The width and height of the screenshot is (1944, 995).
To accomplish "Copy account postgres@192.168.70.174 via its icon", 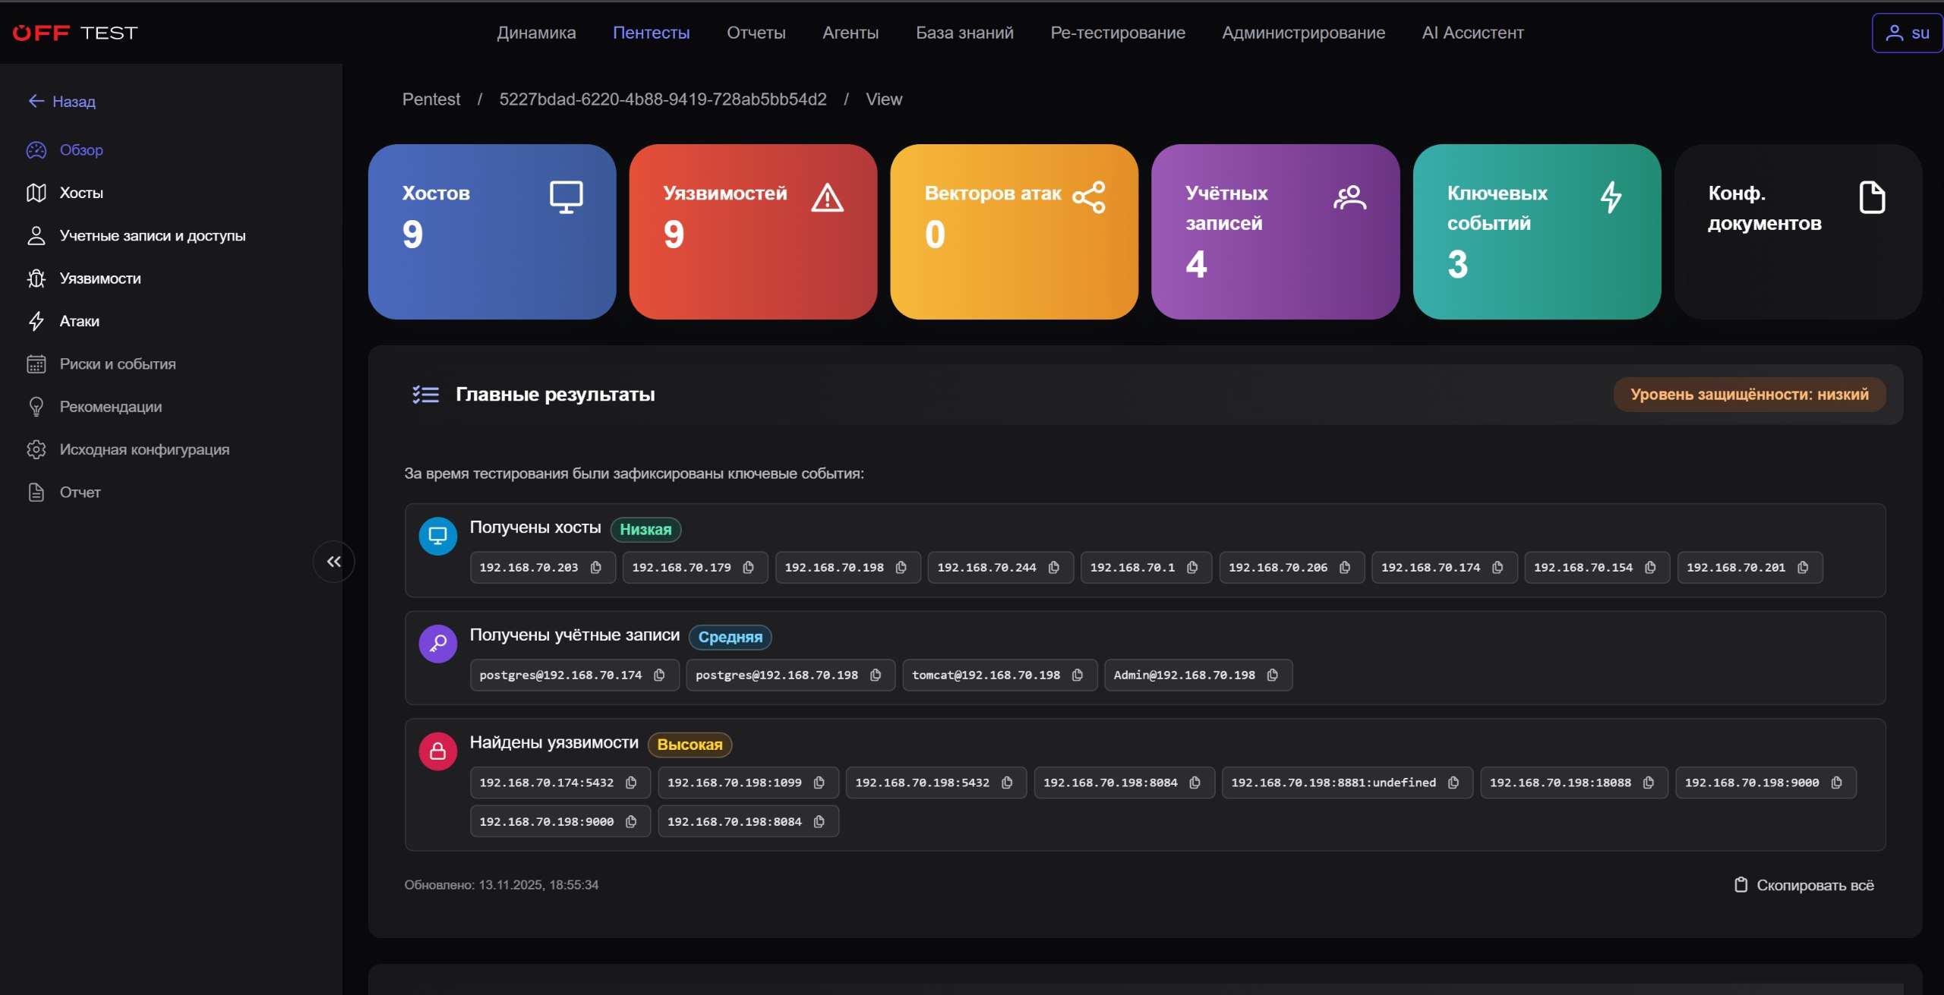I will point(659,675).
